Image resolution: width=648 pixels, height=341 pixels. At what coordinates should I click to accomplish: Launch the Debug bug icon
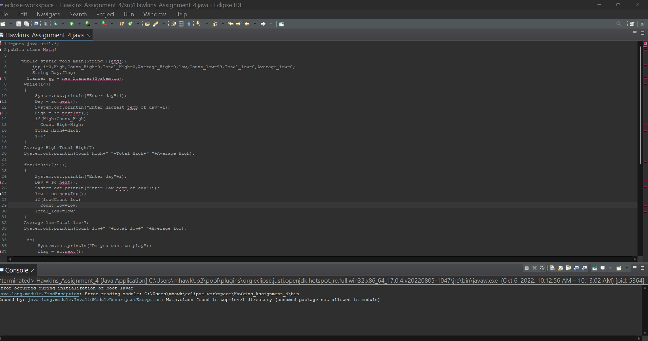(x=55, y=24)
